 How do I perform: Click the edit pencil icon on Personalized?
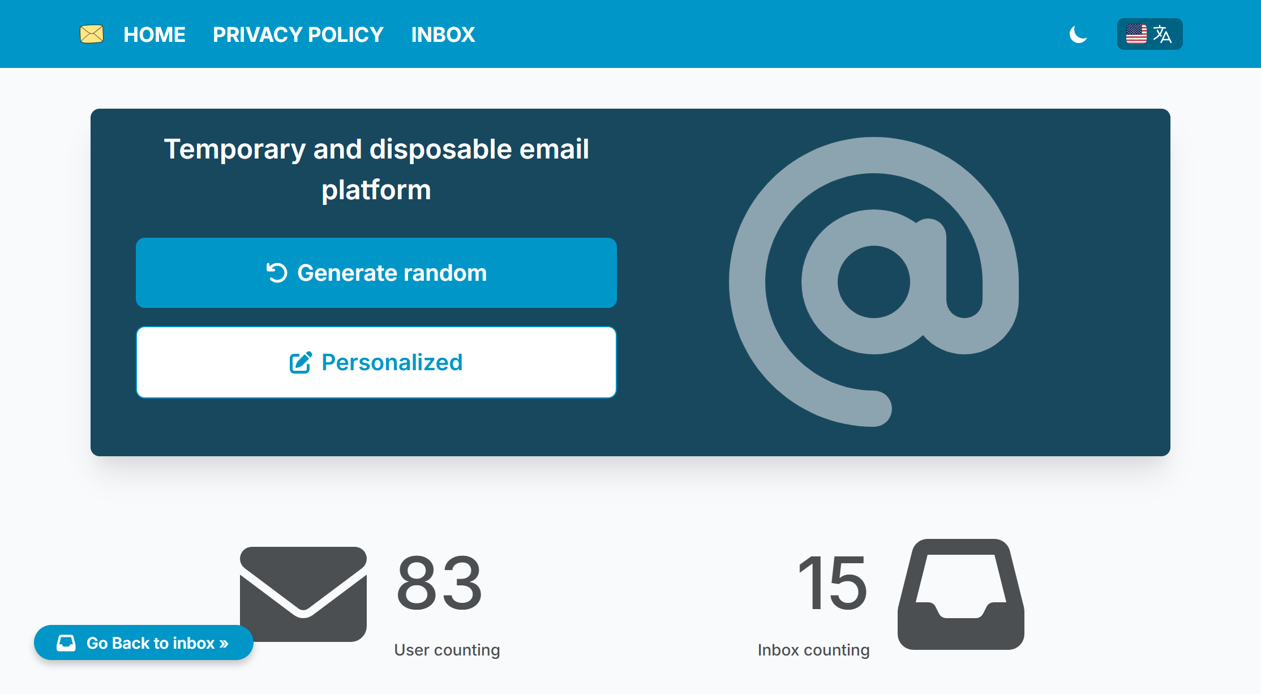pos(301,362)
